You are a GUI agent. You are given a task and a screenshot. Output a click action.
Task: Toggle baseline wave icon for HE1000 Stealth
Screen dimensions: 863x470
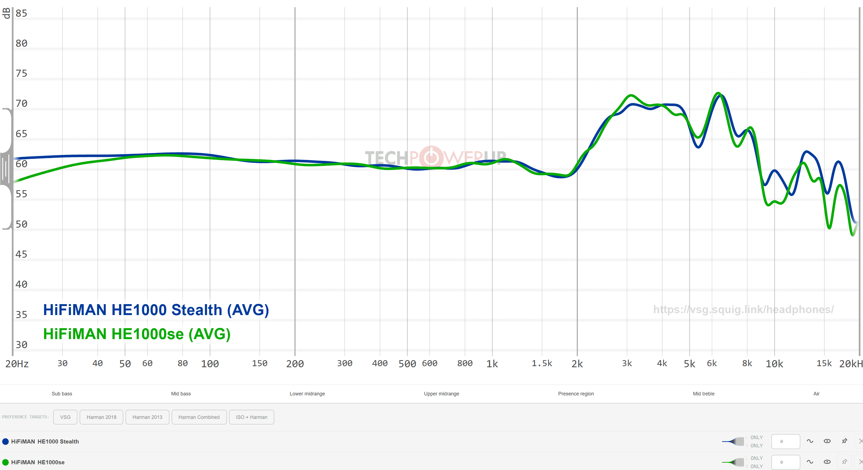click(810, 441)
